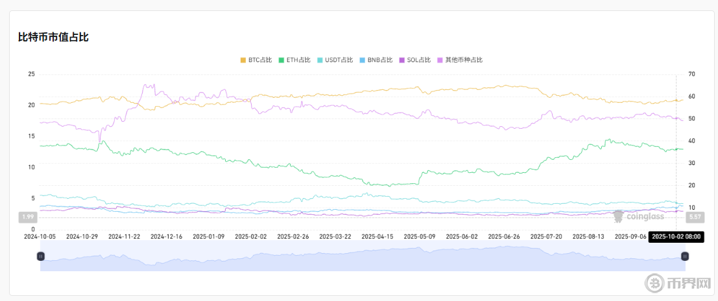Click the 5.57 right axis value marker

pyautogui.click(x=695, y=217)
